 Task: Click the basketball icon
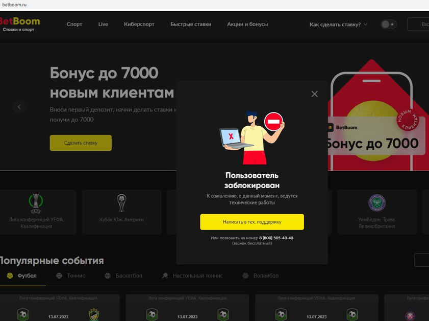(108, 276)
